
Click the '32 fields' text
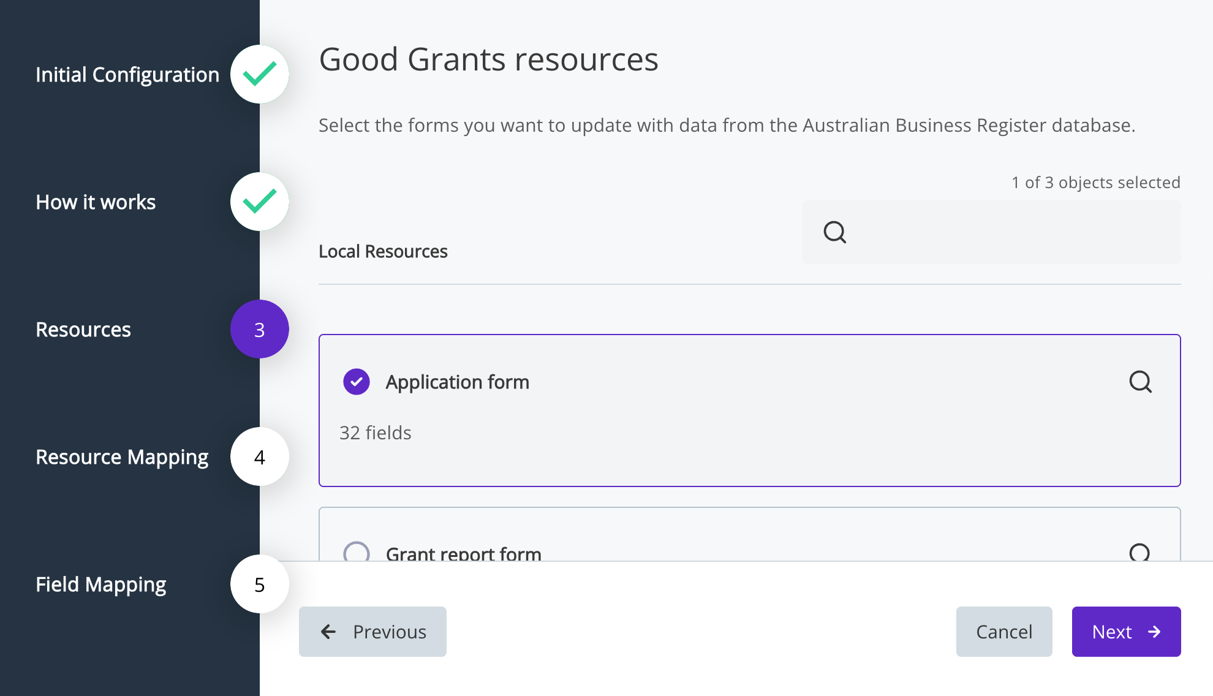pos(376,433)
